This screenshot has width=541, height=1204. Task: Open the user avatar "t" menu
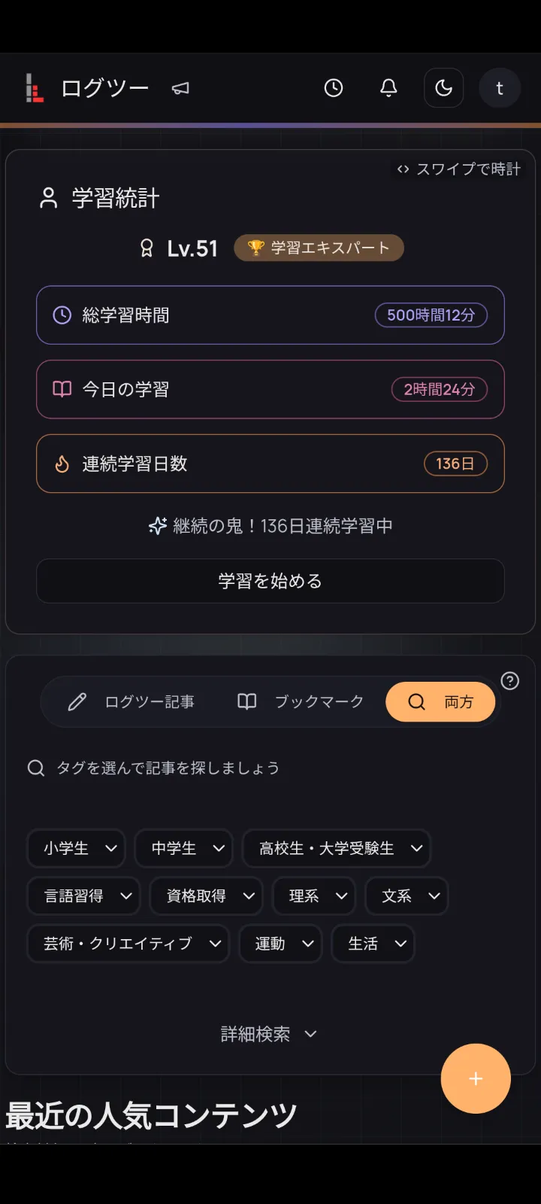(500, 88)
